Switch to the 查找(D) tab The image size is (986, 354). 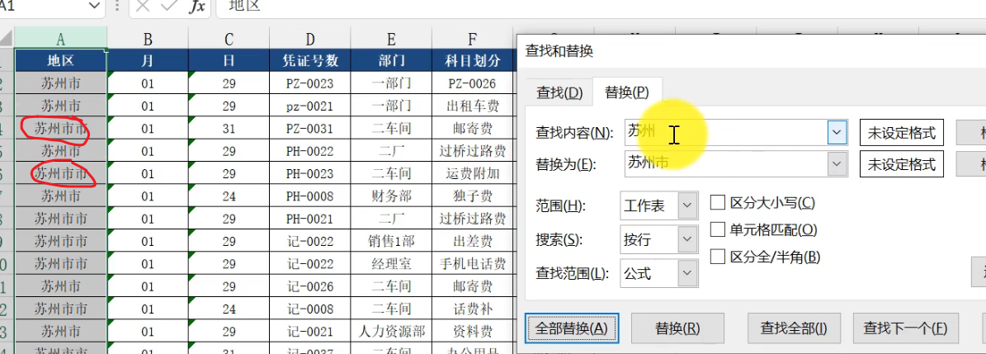tap(559, 93)
